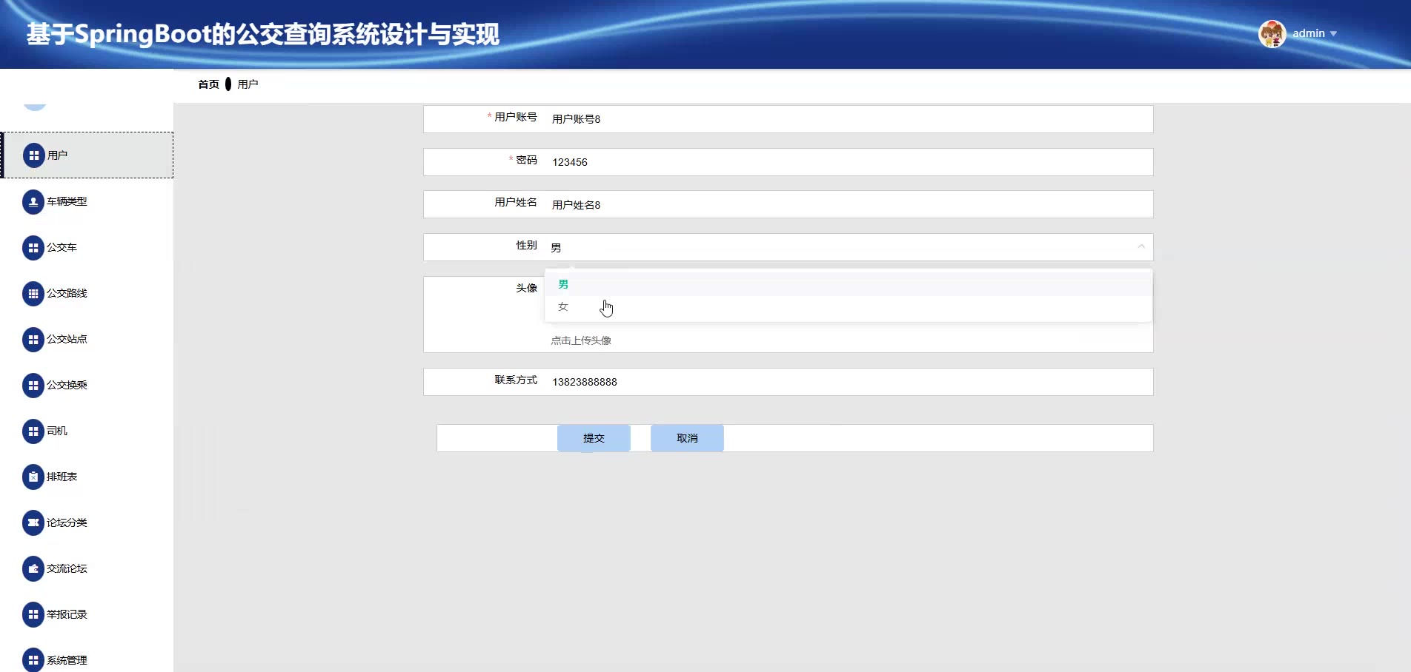Go to 首页 in the breadcrumb
Screen dimensions: 1411x672
[208, 84]
